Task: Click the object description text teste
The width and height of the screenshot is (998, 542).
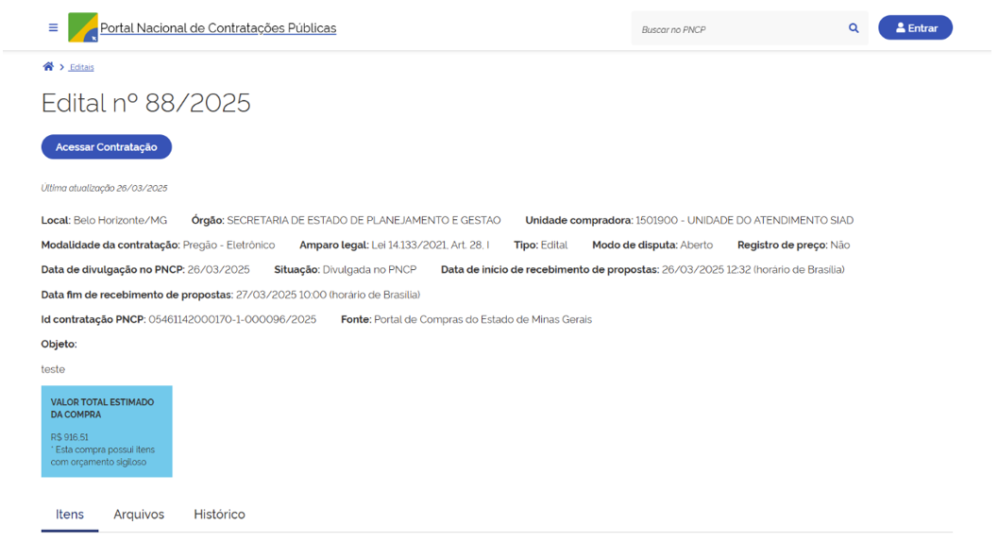Action: point(53,369)
